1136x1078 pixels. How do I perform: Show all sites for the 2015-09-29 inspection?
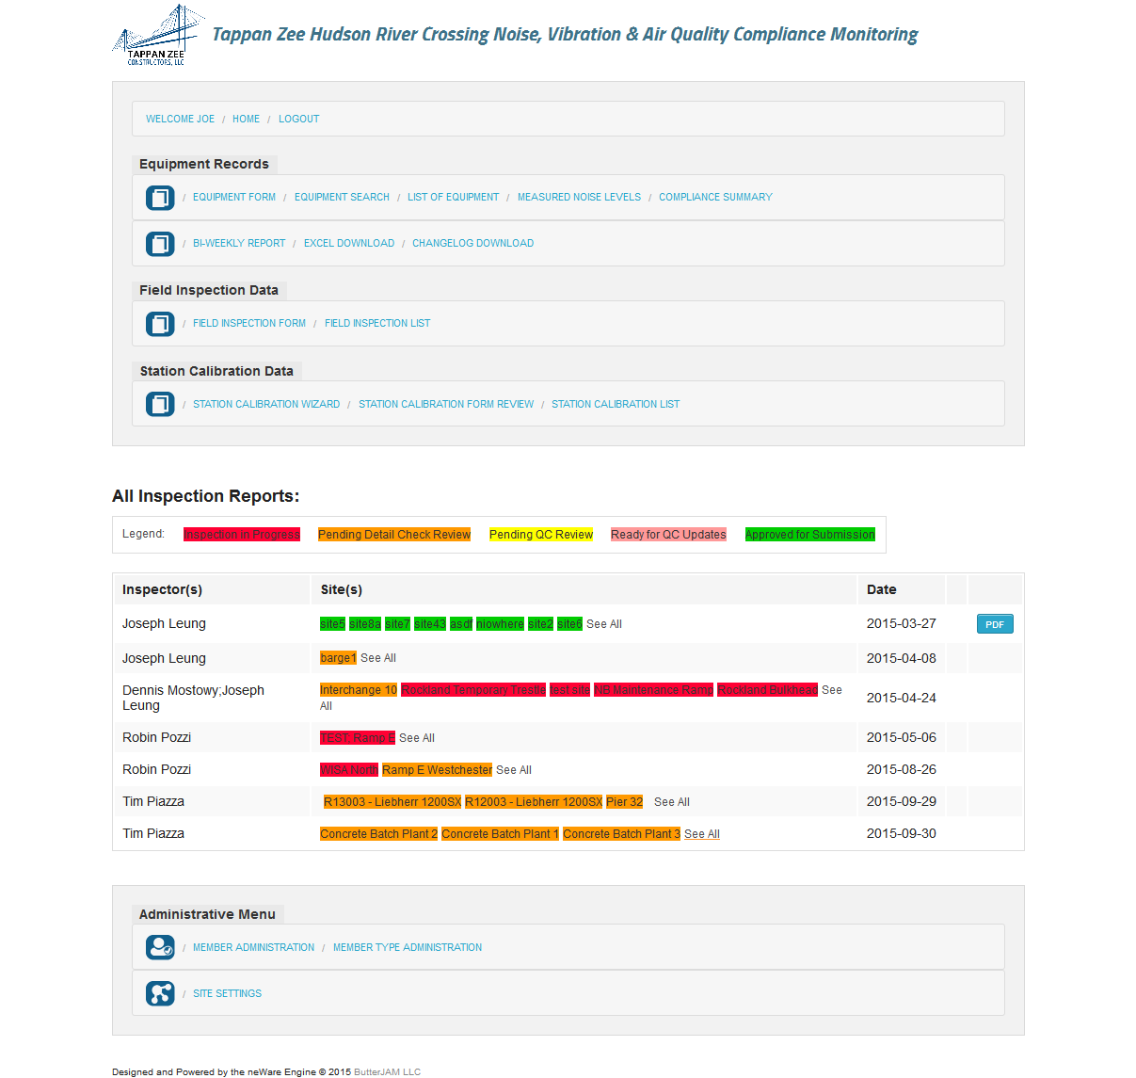pos(671,802)
